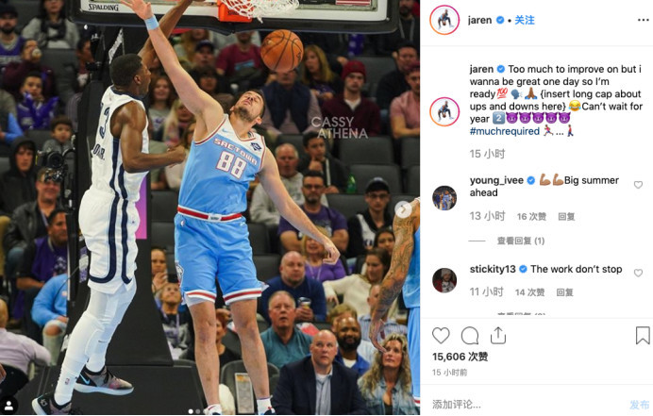Viewport: 653px width, 416px height.
Task: Like stickity13's comment heart
Action: [x=638, y=274]
